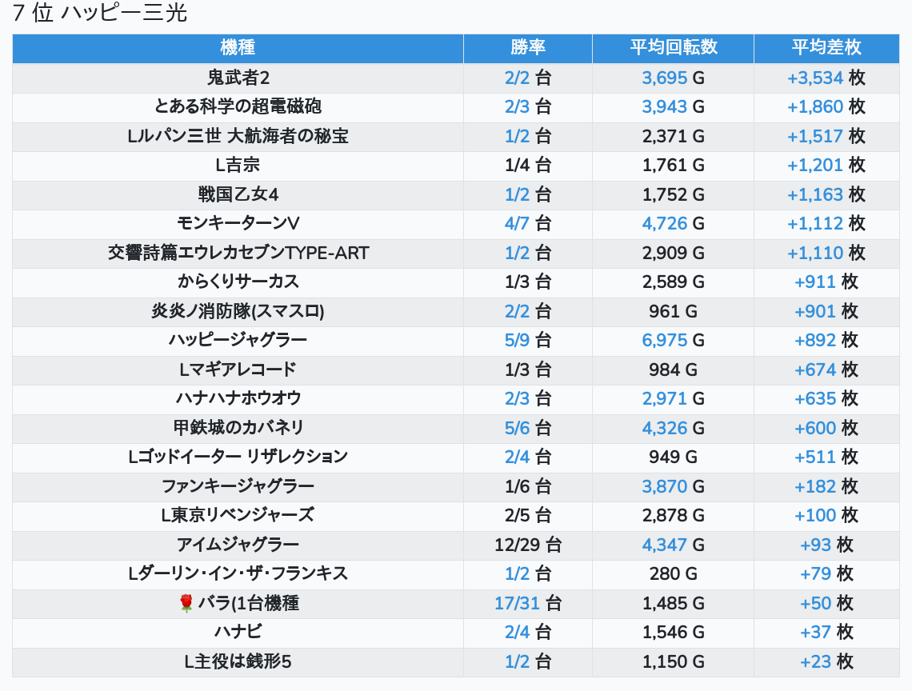Click the 17/31 win rate value

517,603
